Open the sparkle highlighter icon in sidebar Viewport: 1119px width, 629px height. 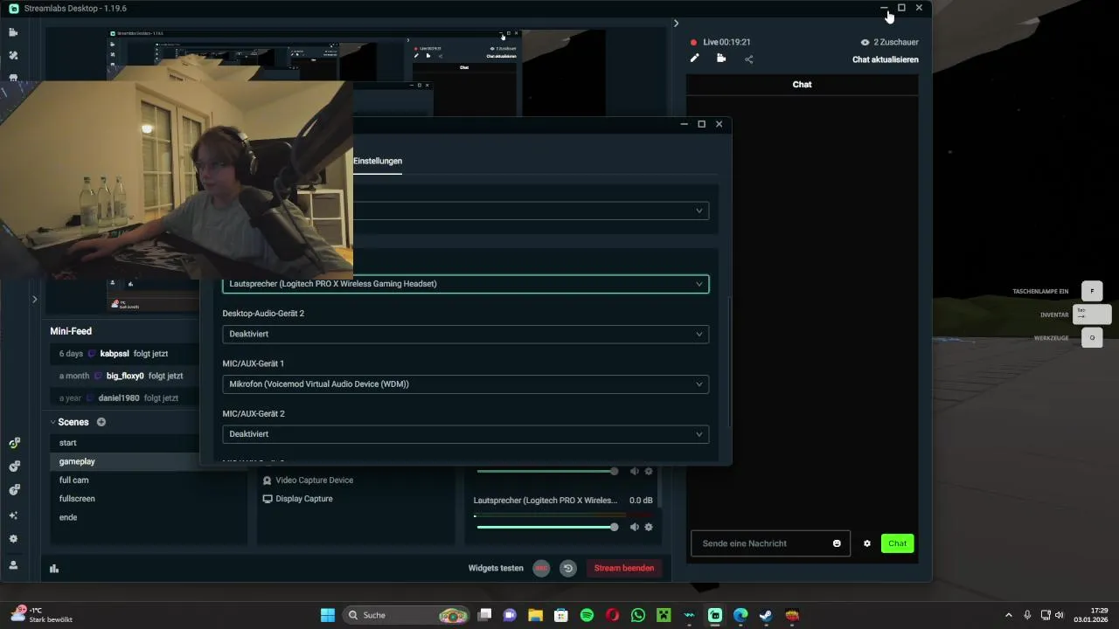click(x=13, y=516)
